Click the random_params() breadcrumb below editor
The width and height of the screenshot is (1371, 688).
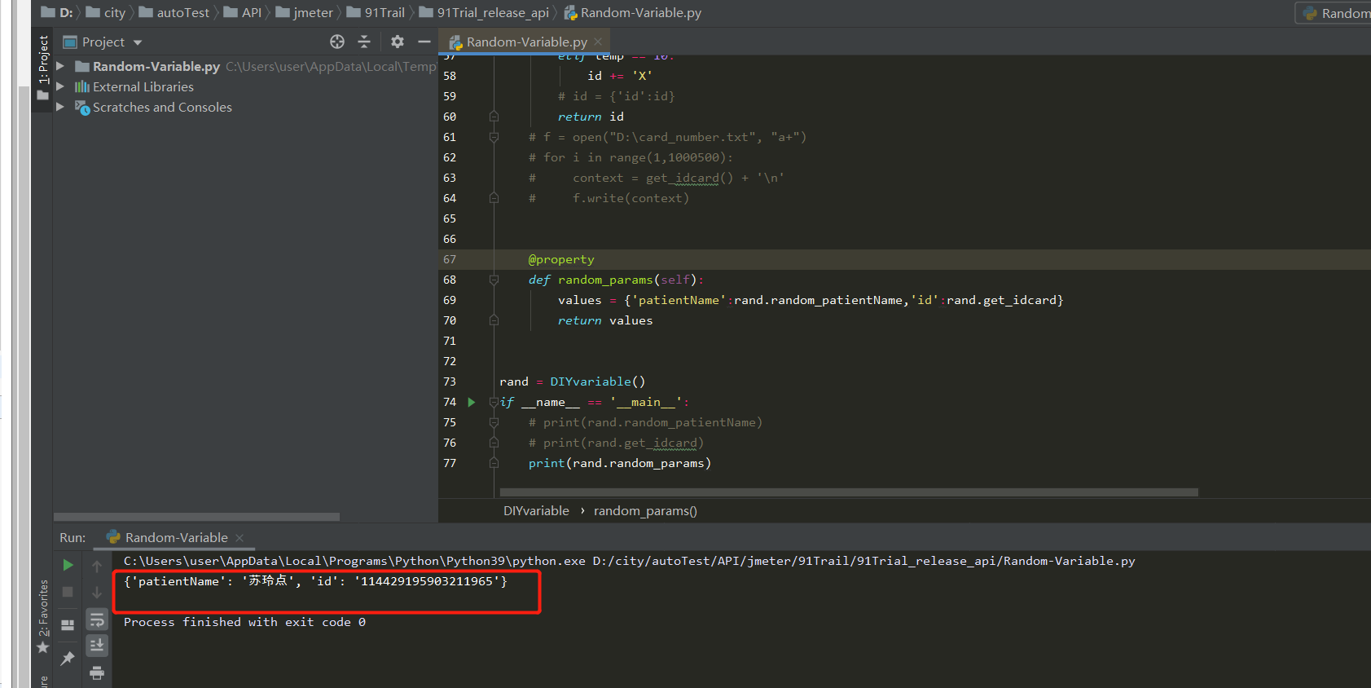(645, 511)
